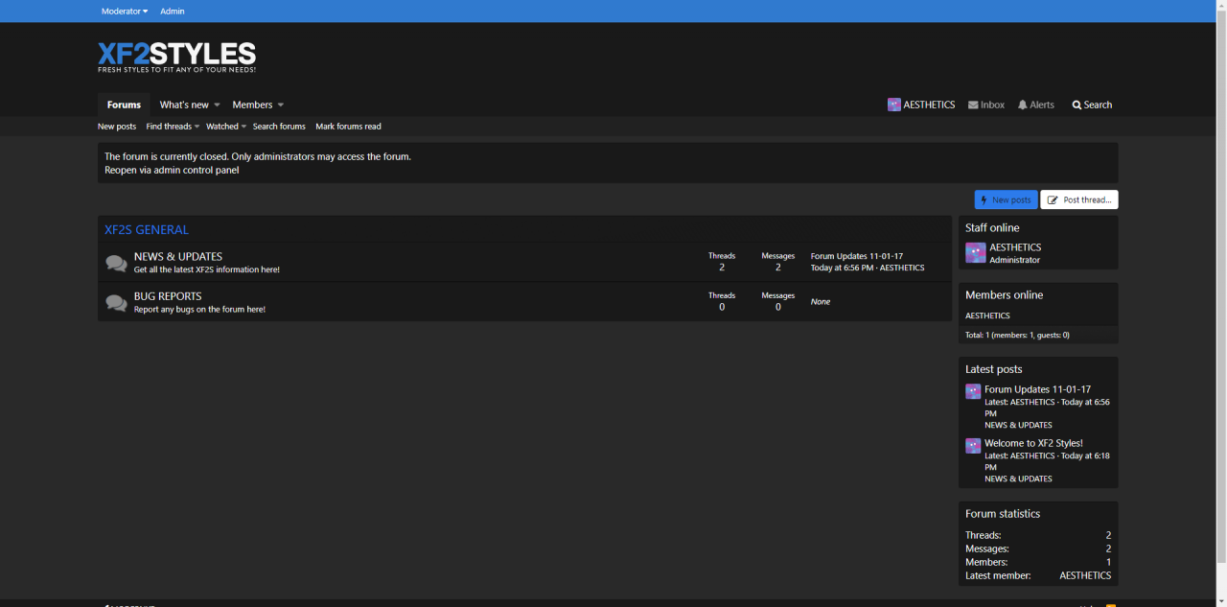This screenshot has width=1227, height=607.
Task: Open Forum Updates 11-01-17 under Latest posts
Action: [1037, 389]
